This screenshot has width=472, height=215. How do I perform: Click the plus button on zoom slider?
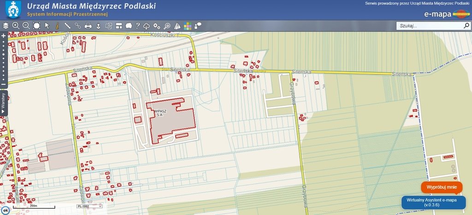(x=3, y=35)
